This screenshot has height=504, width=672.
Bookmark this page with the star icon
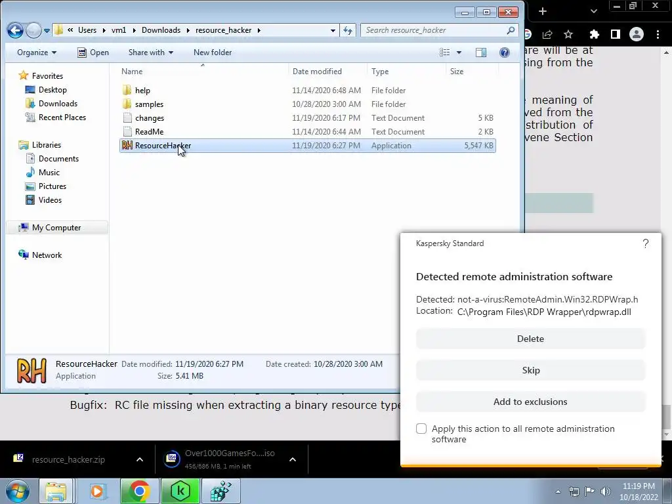(x=568, y=34)
